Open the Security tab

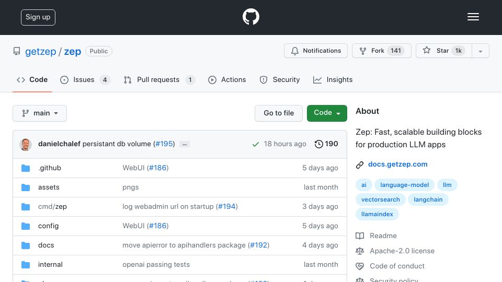tap(279, 79)
